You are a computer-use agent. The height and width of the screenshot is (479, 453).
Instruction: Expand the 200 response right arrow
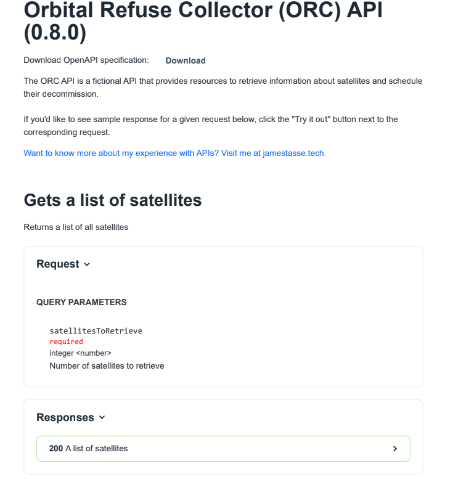click(394, 448)
